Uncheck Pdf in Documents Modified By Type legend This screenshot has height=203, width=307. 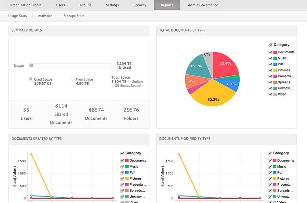[x=270, y=172]
